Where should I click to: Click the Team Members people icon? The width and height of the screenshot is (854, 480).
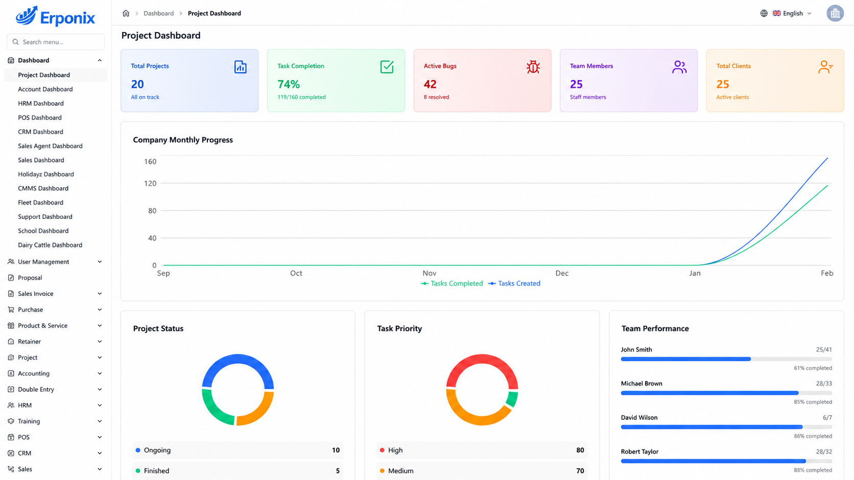pos(679,67)
